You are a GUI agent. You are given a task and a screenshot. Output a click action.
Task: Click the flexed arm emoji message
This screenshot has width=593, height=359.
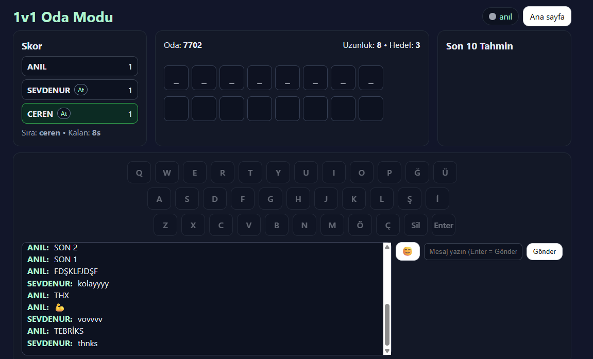59,307
